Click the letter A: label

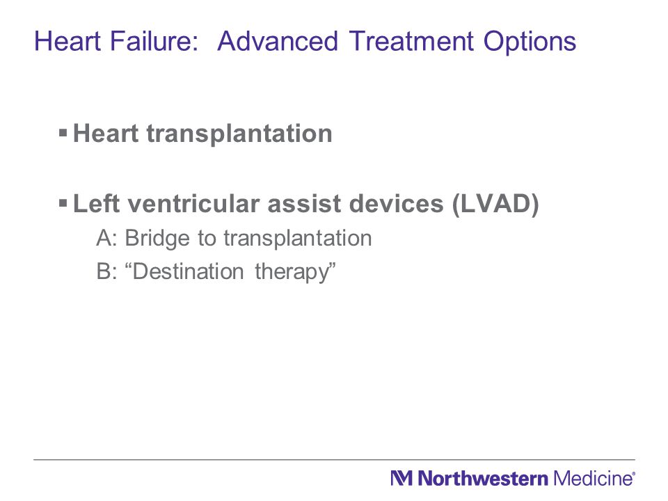pos(106,238)
